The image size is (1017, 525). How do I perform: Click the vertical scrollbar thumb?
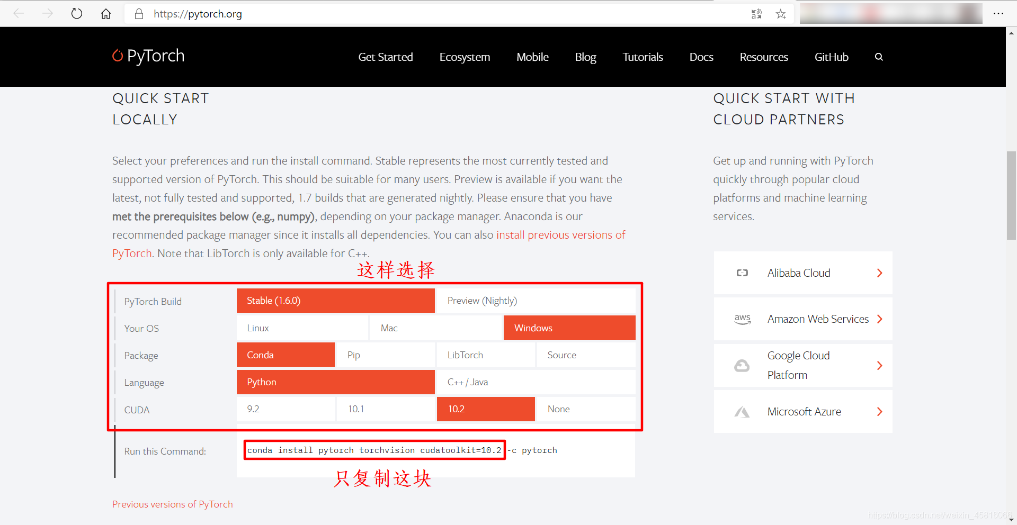click(x=1011, y=196)
